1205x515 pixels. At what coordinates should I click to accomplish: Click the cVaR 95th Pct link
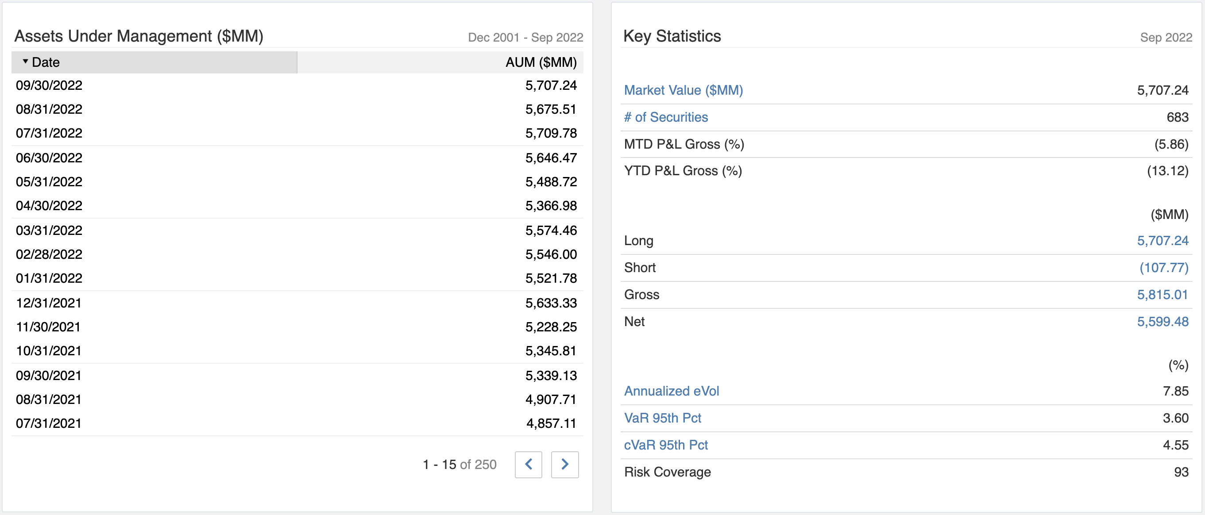666,445
